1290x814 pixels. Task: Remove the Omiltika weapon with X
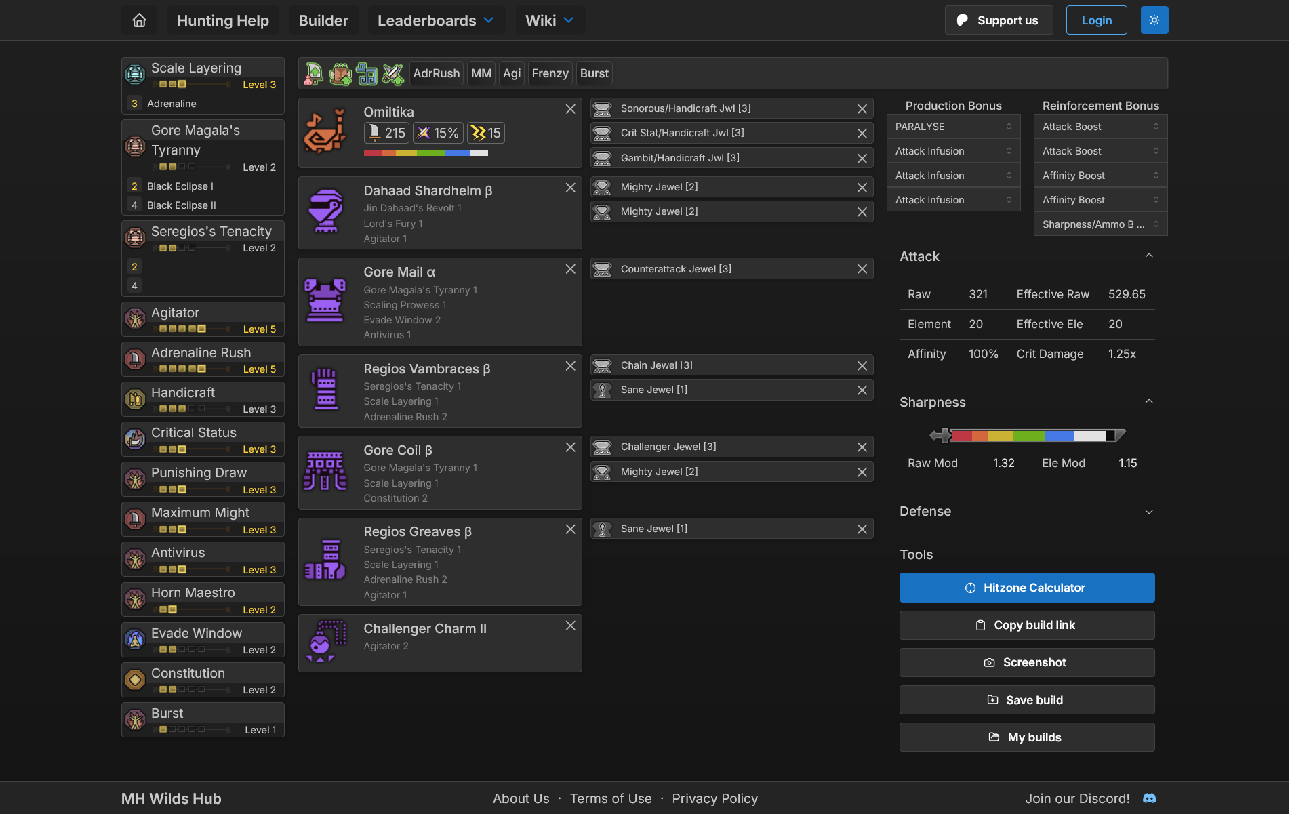tap(570, 109)
